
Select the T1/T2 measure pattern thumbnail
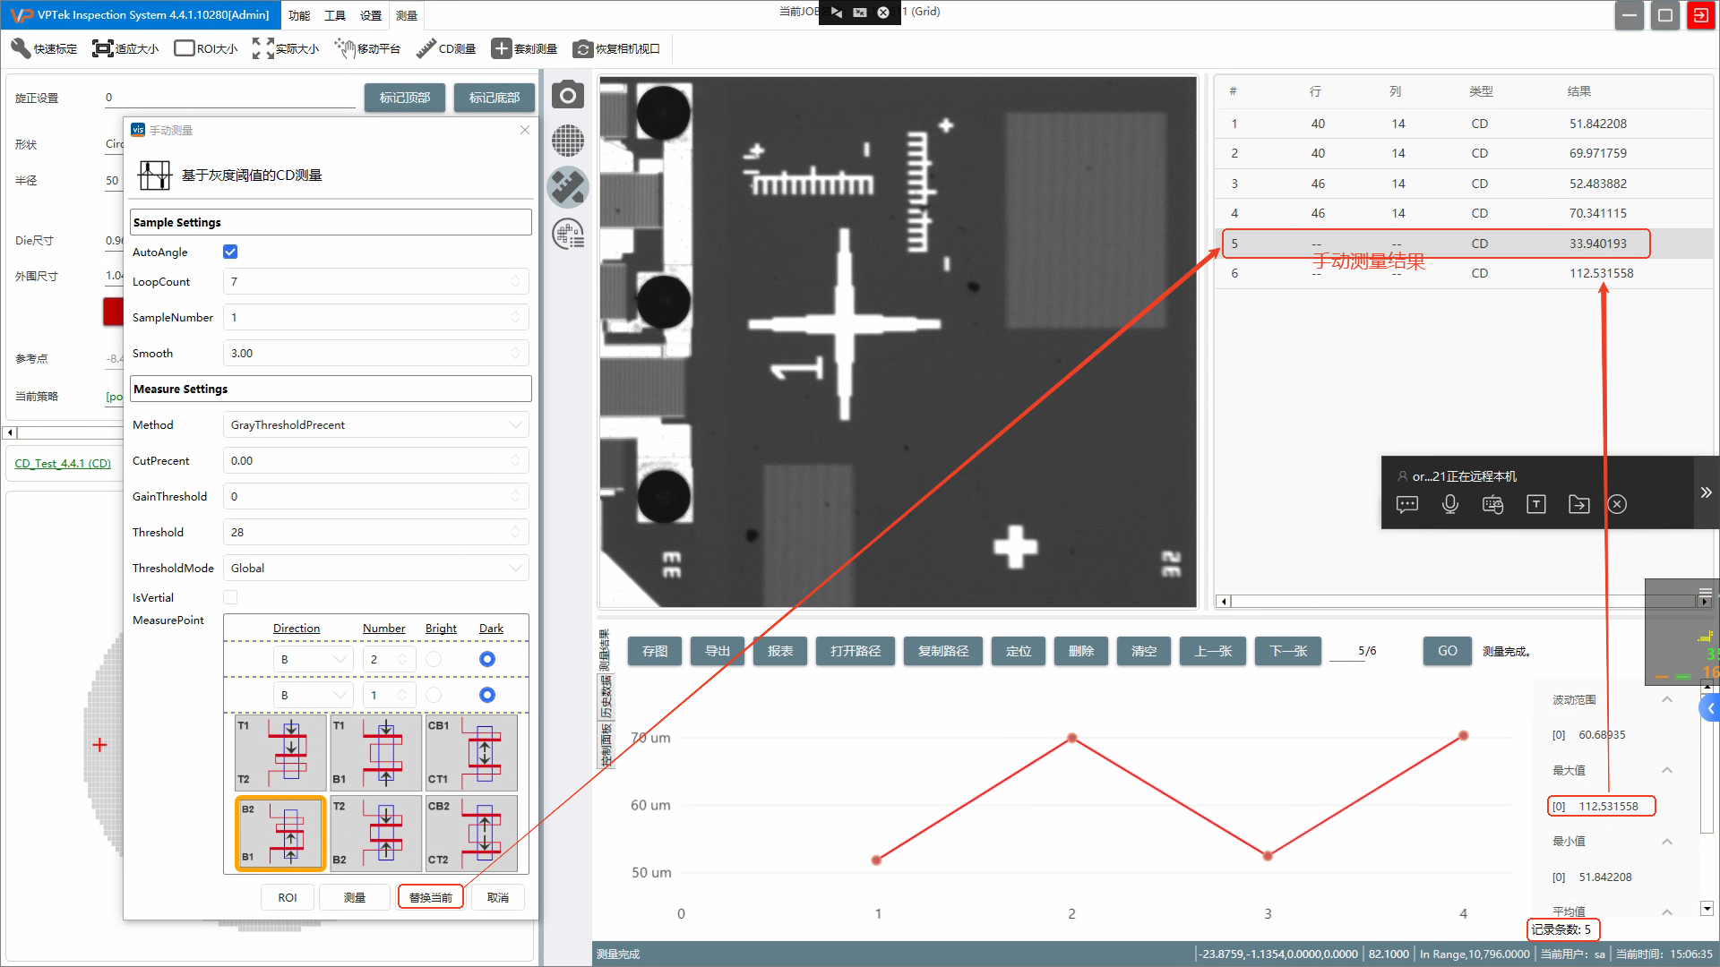tap(280, 753)
